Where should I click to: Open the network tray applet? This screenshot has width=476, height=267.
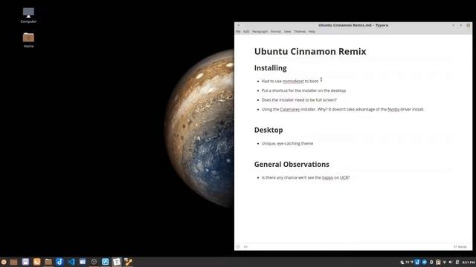[445, 263]
